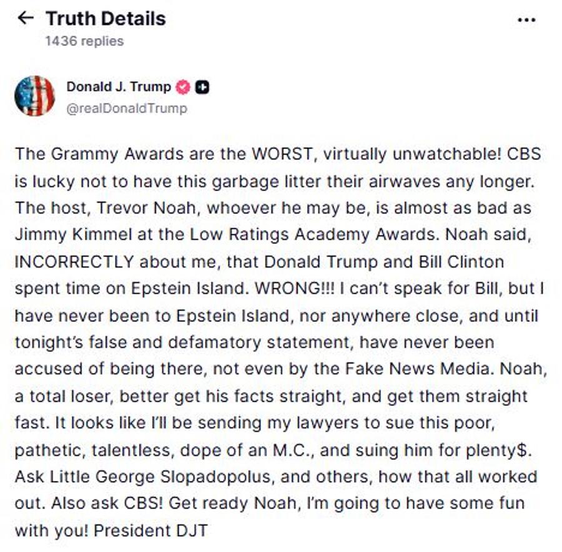The image size is (562, 552).
Task: Open Donald J. Trump's profile avatar
Action: point(36,95)
